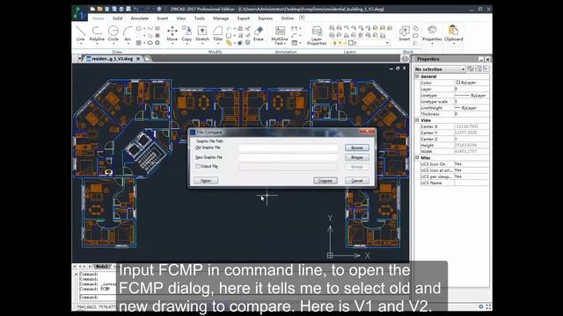Click the Undo icon in quick access toolbar

point(135,9)
